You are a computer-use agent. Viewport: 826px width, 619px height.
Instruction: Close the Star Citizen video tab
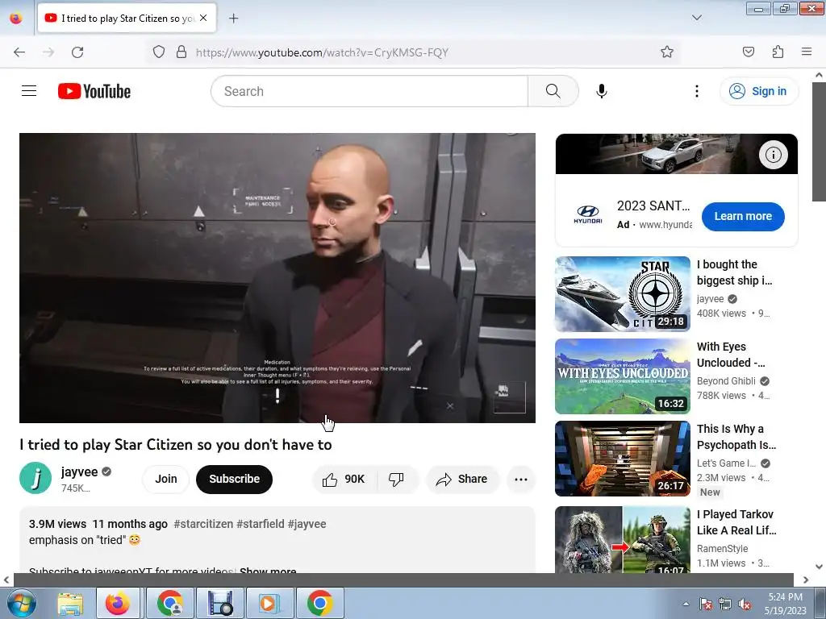203,18
